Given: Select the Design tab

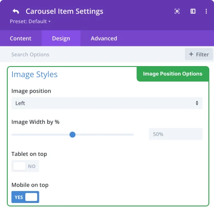Looking at the screenshot, I should pos(61,38).
